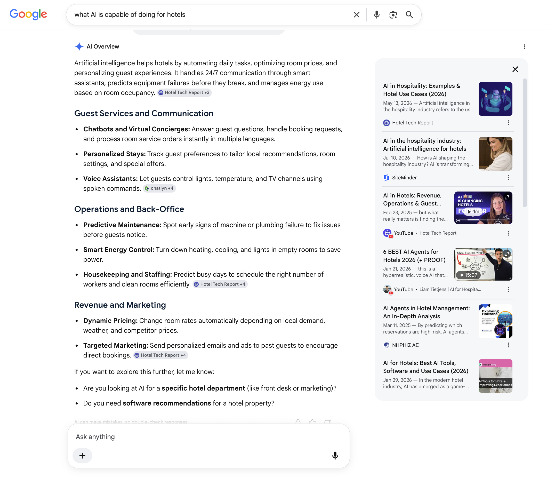This screenshot has height=477, width=547.
Task: Click the expand icon on the 15:07 video thumbnail
Action: (x=507, y=254)
